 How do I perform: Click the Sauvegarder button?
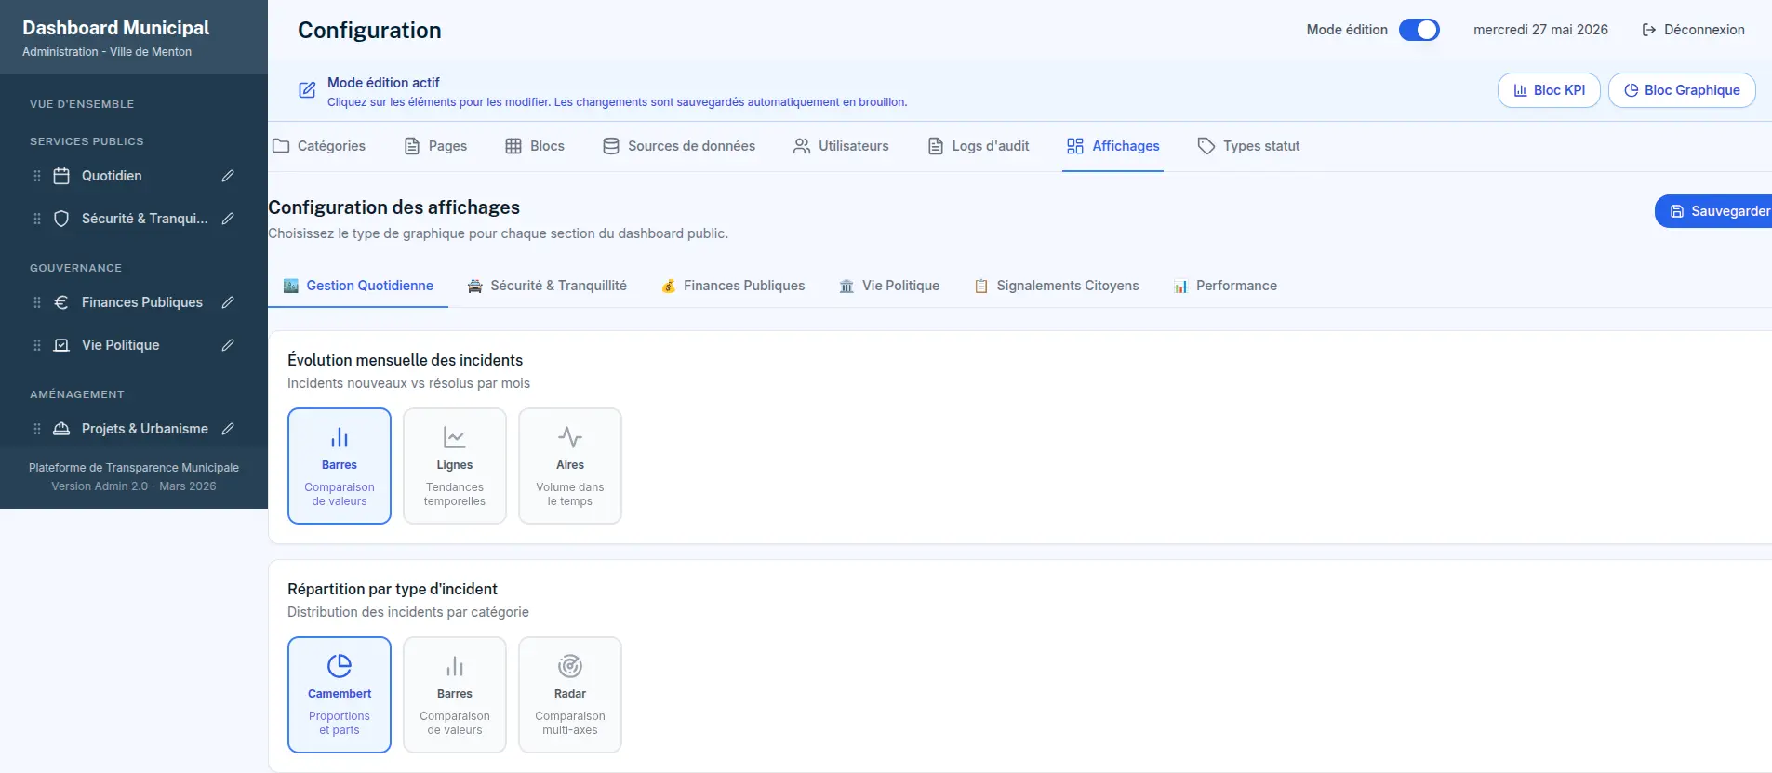coord(1713,211)
